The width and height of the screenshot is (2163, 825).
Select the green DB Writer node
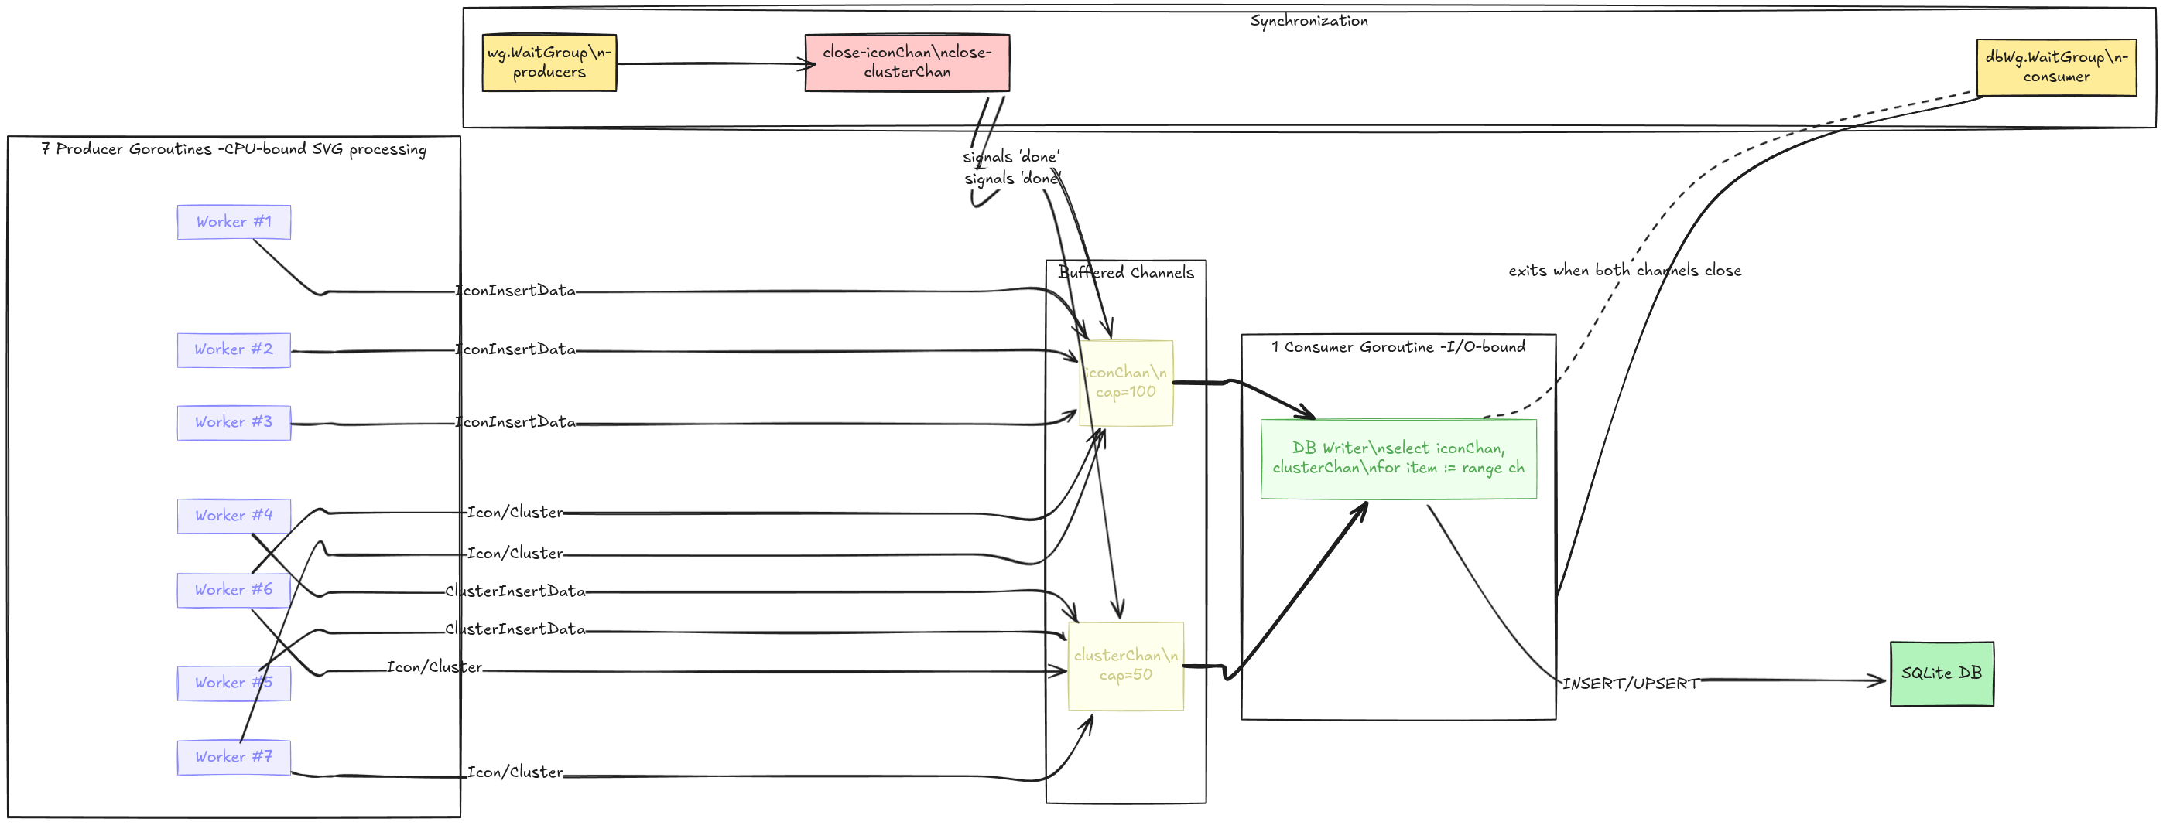[1398, 459]
